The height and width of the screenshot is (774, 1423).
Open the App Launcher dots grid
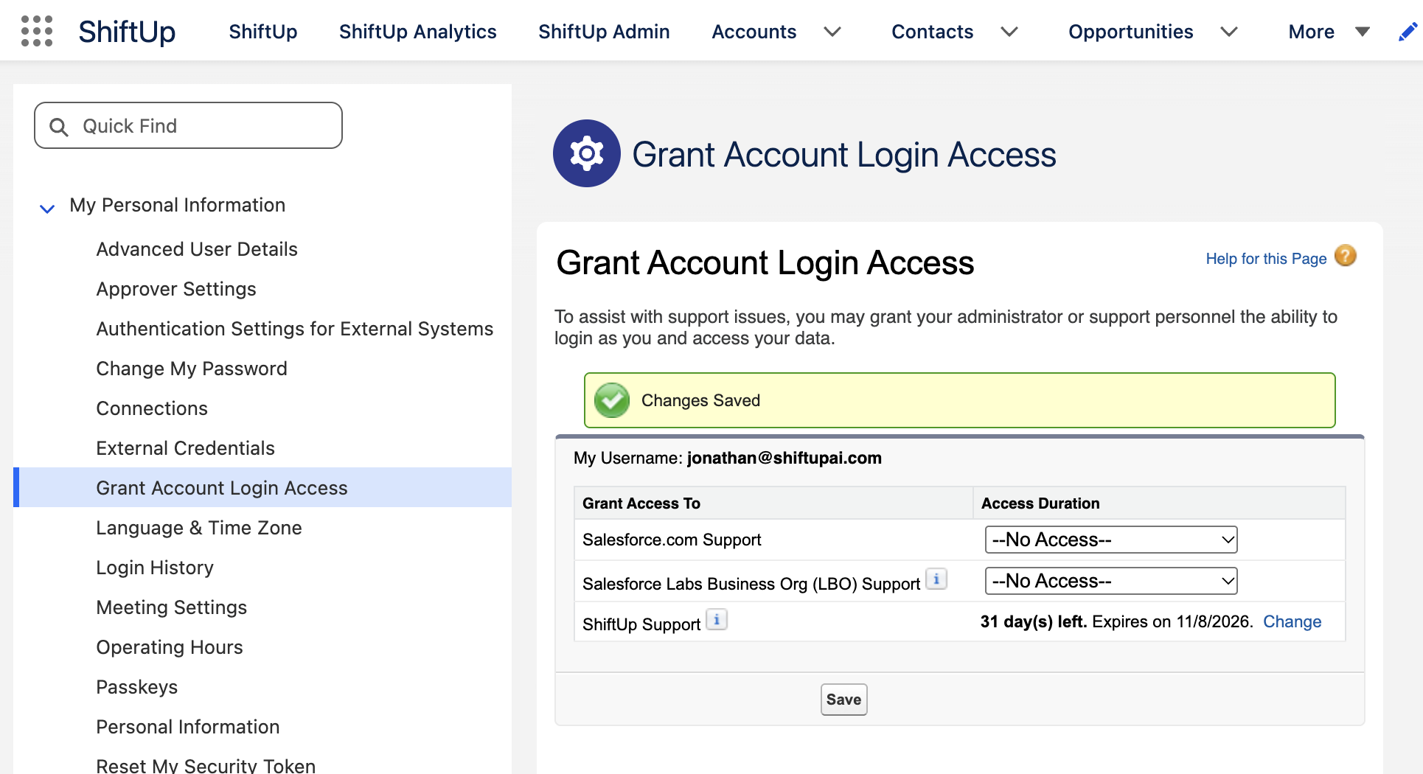37,32
